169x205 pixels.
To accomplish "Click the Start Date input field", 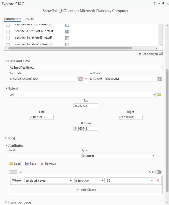I will click(43, 79).
